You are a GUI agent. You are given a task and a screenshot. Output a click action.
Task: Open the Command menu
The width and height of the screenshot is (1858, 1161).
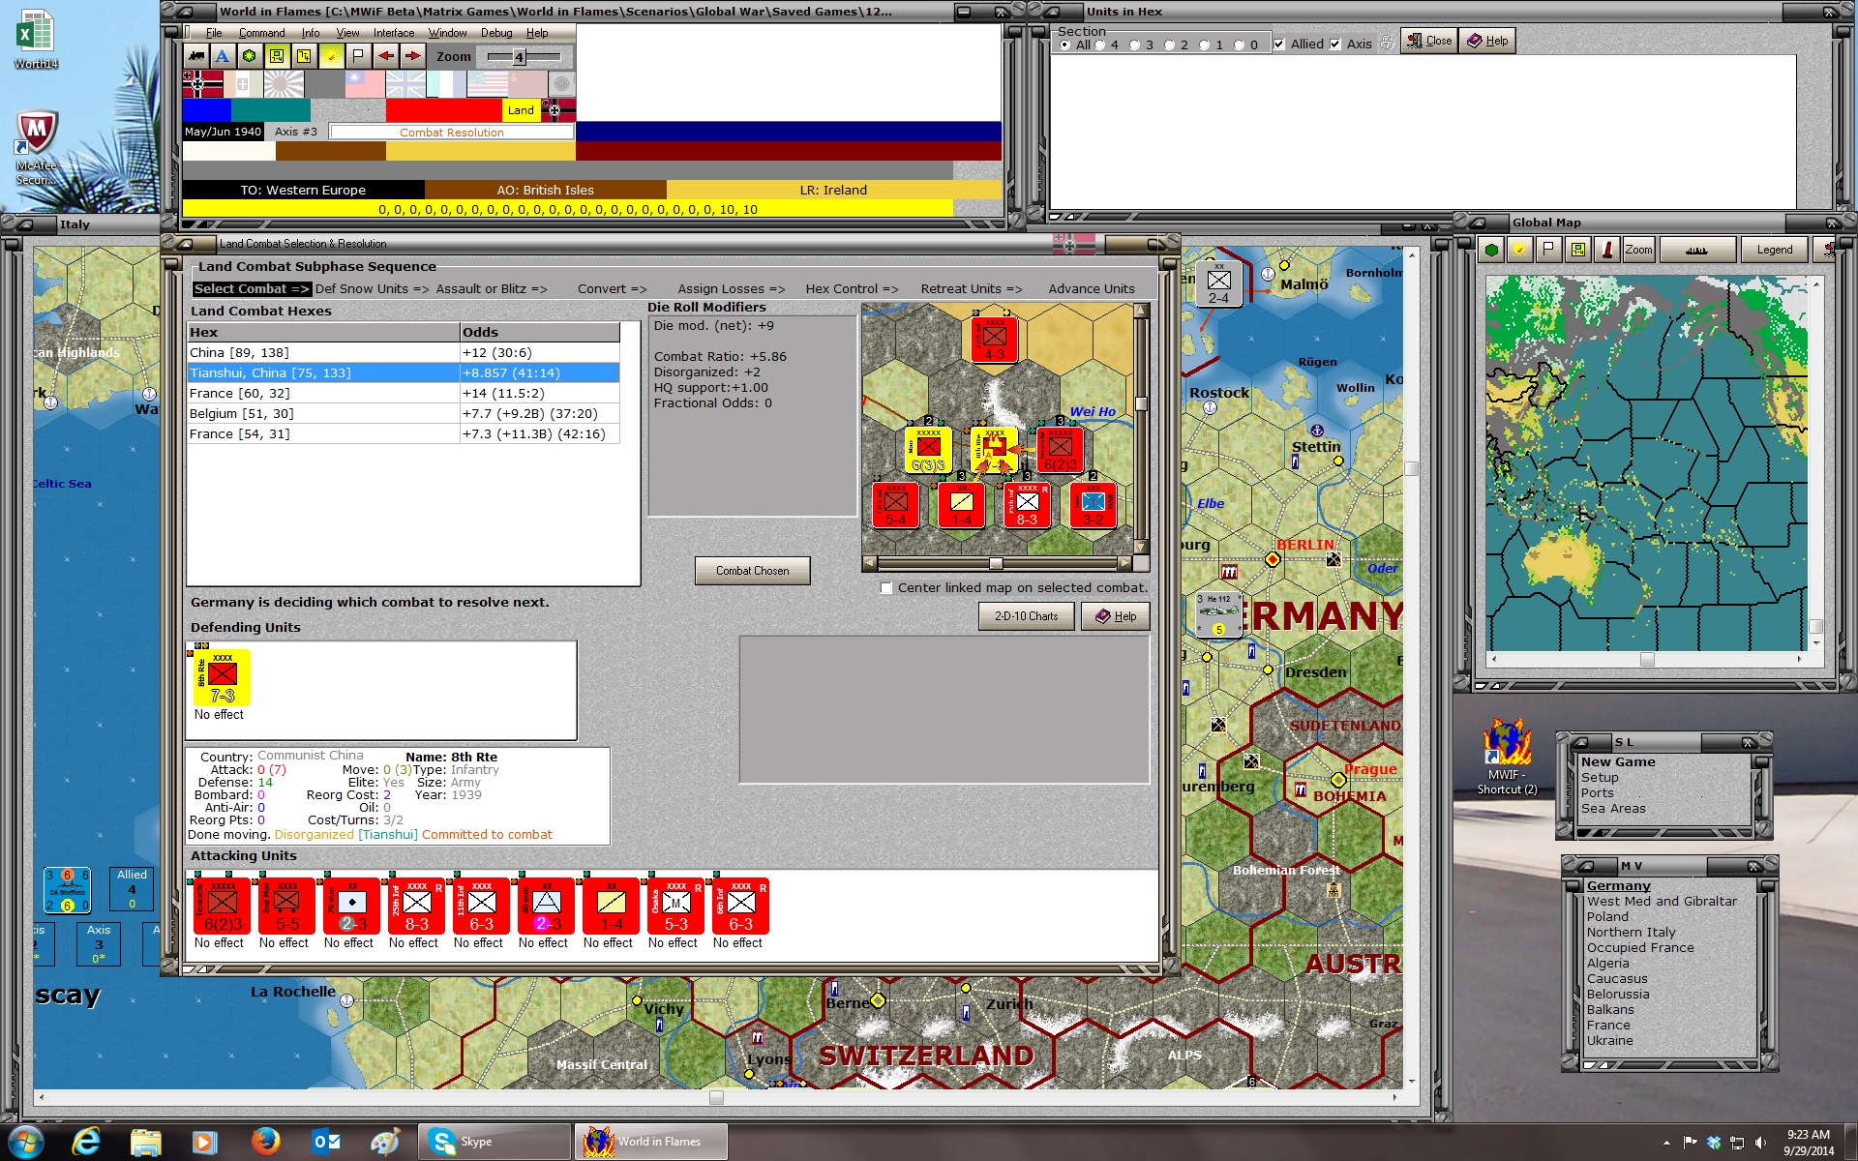pyautogui.click(x=261, y=33)
